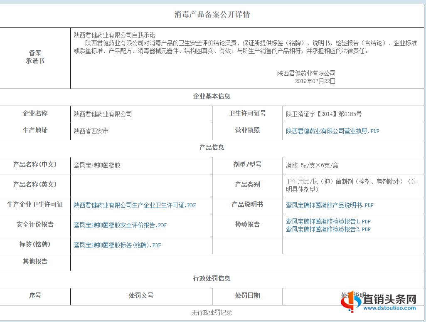
Task: Click the 产品说明书 label cell
Action: tap(247, 205)
